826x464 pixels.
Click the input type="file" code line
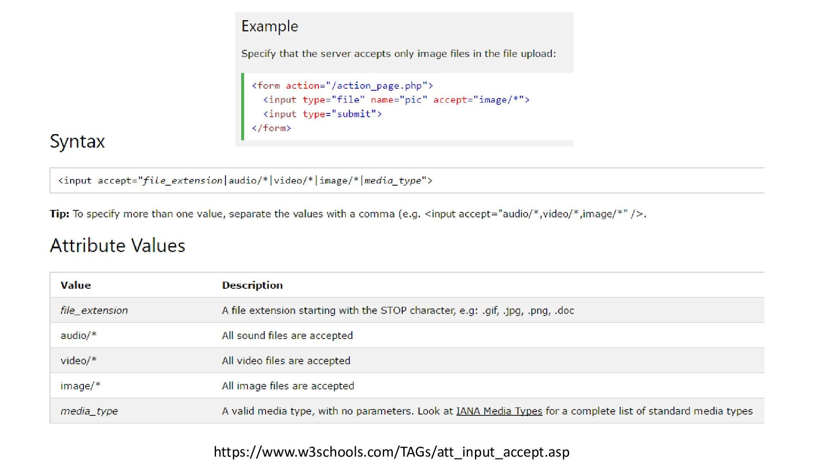[x=396, y=100]
